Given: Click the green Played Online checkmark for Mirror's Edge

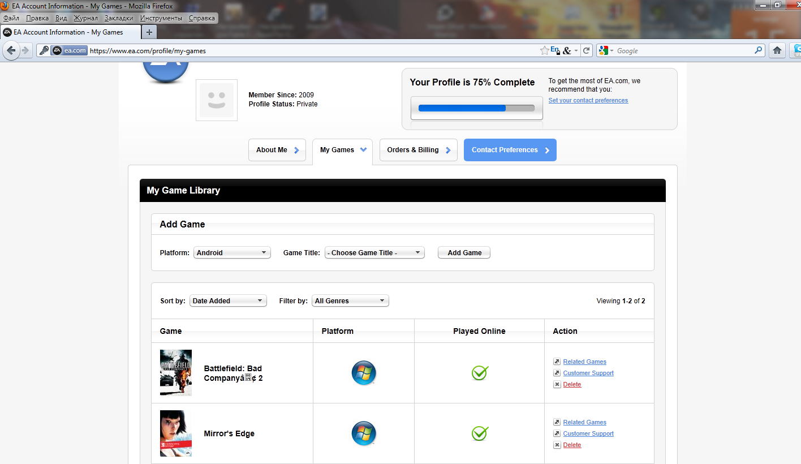Looking at the screenshot, I should pos(480,433).
